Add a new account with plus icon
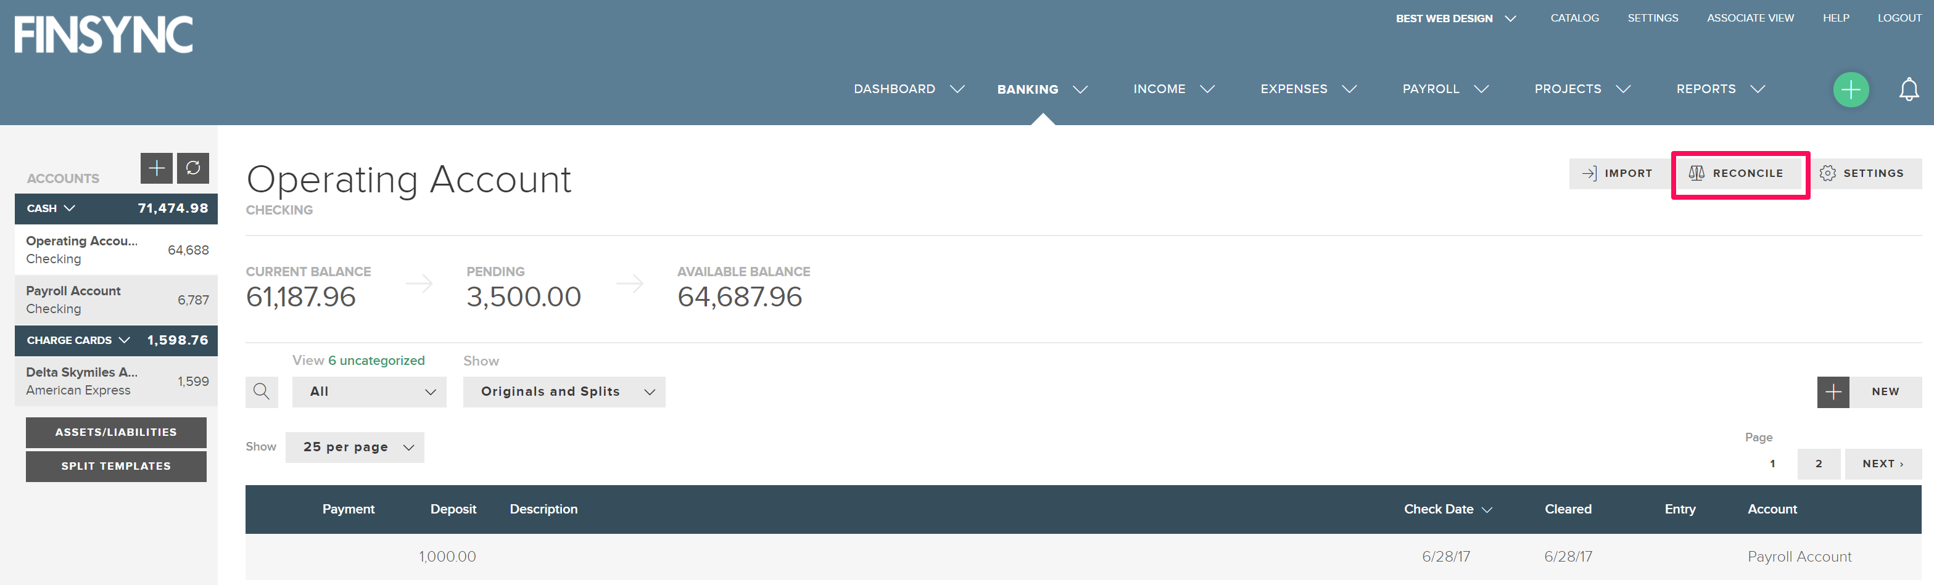 click(156, 168)
